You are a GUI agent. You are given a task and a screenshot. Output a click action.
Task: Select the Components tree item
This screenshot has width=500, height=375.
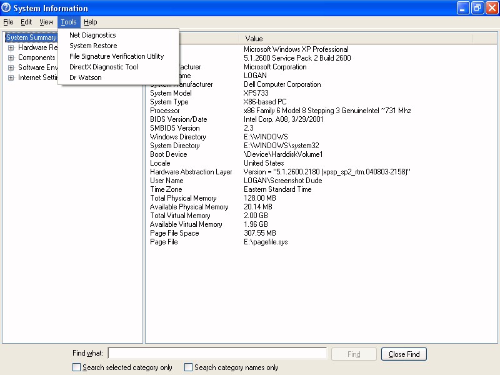37,57
